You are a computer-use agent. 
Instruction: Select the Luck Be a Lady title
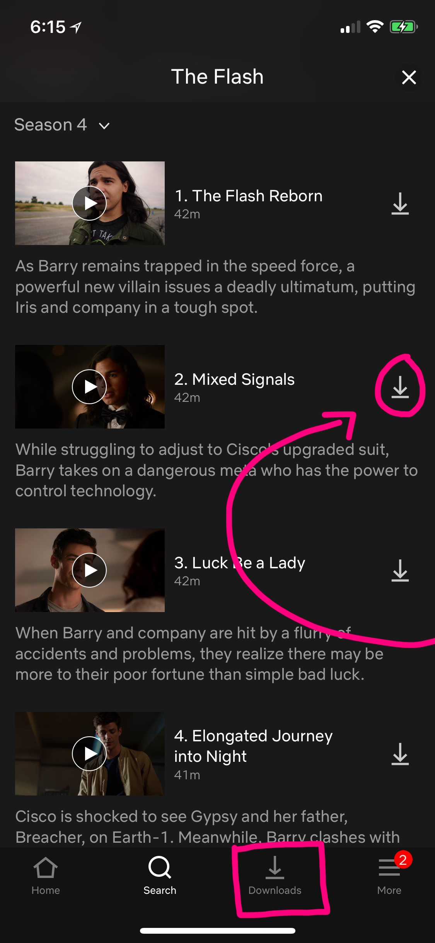click(240, 563)
